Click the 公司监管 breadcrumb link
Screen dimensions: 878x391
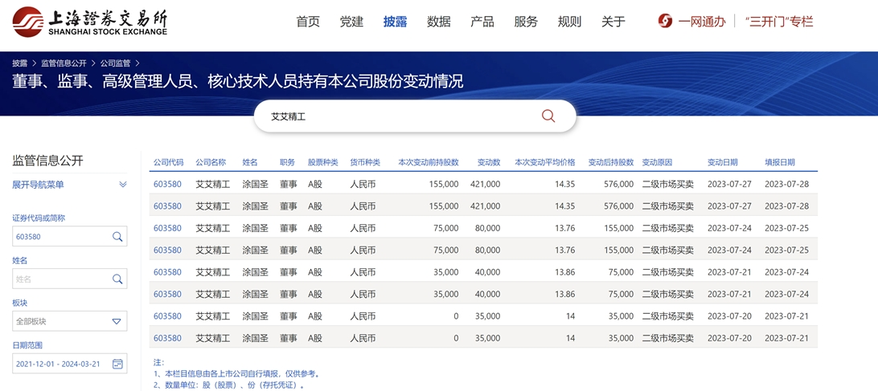[115, 63]
